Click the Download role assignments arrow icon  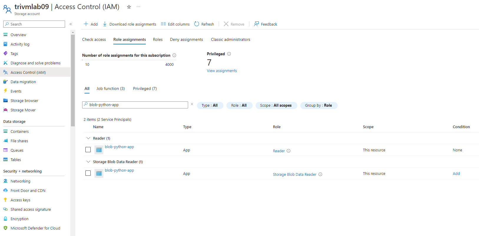click(x=105, y=24)
